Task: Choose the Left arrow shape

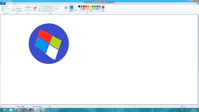Action: click(x=50, y=9)
